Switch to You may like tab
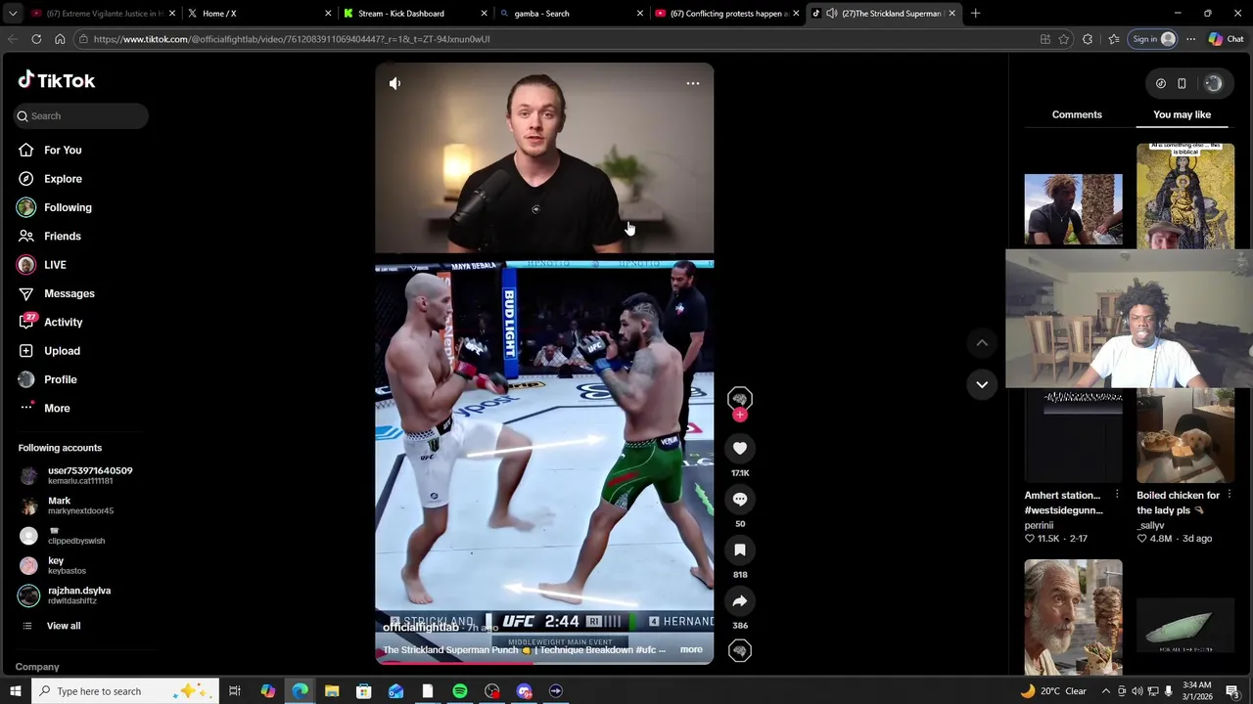The width and height of the screenshot is (1253, 704). (1182, 114)
